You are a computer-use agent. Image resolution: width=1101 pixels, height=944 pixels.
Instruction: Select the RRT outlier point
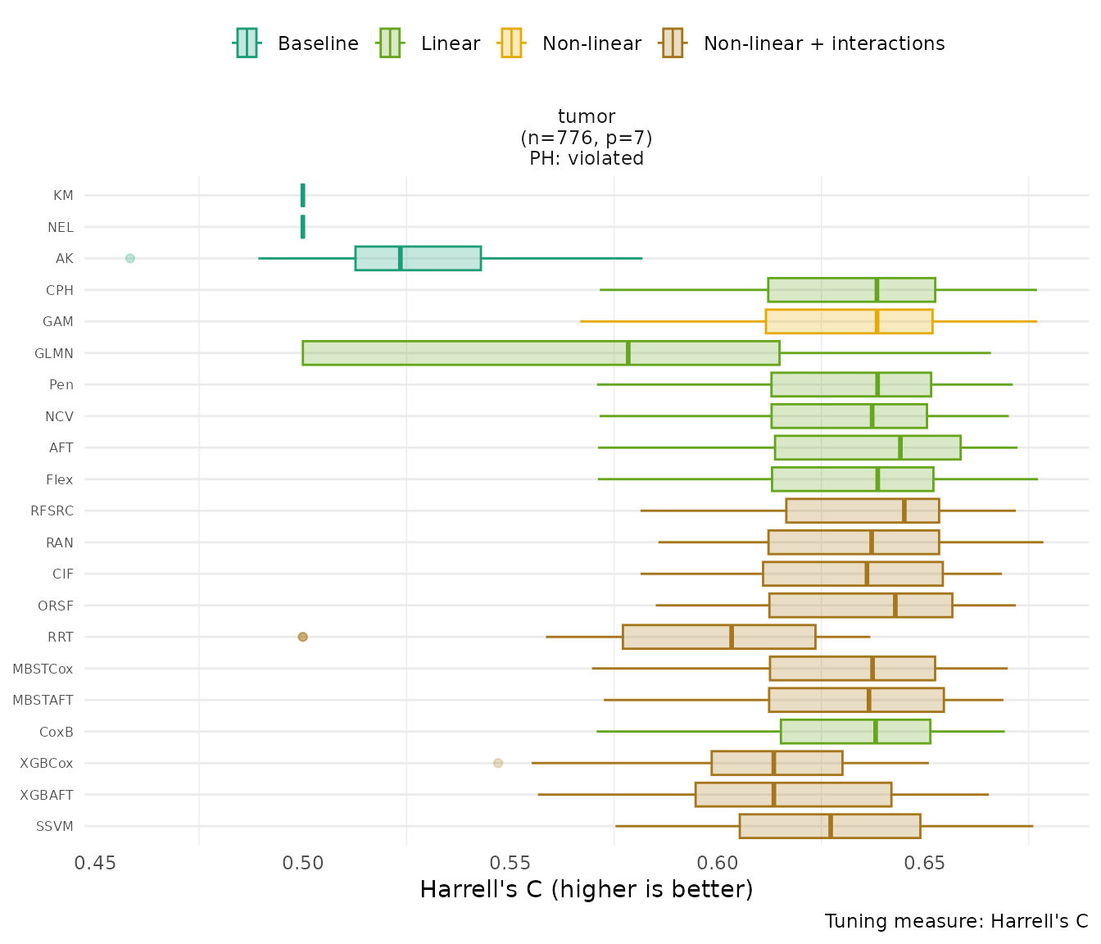(303, 637)
